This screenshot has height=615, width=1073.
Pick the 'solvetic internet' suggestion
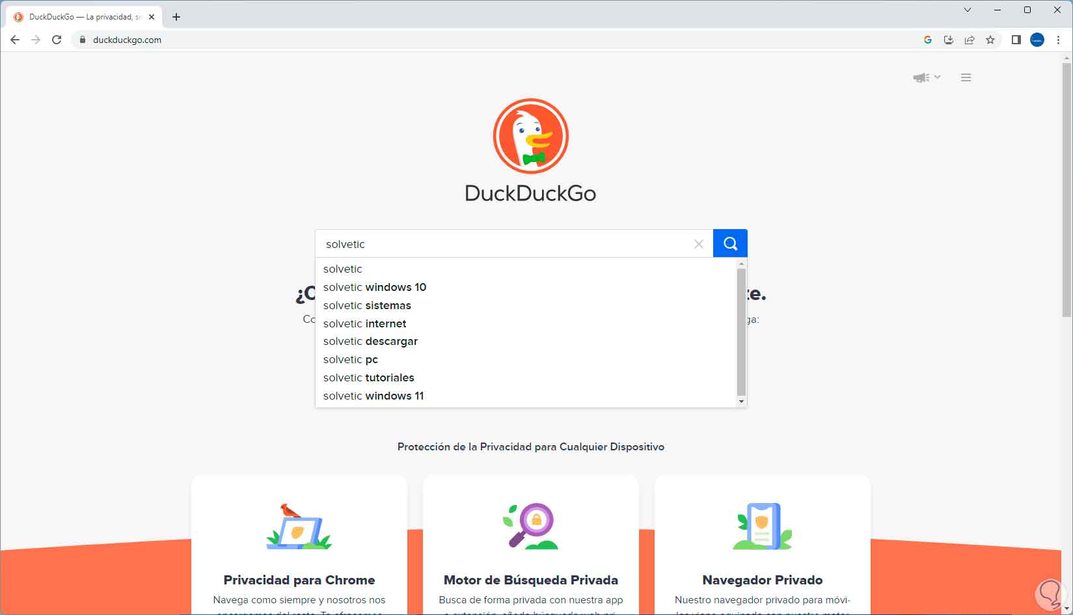click(526, 323)
